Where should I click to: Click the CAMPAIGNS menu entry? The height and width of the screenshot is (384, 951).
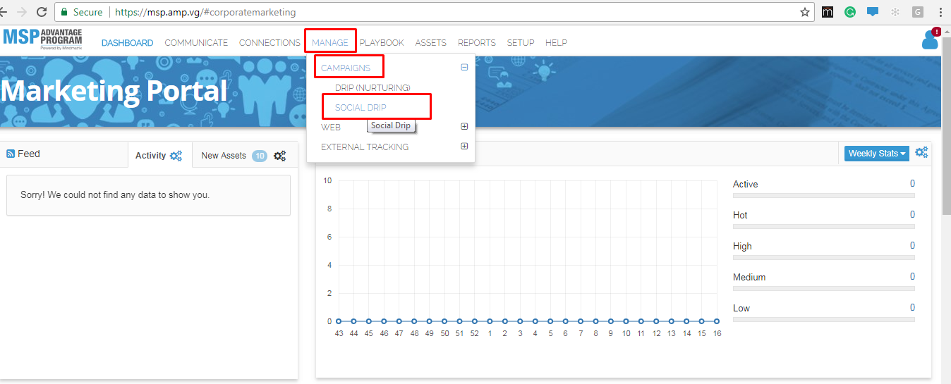coord(346,68)
